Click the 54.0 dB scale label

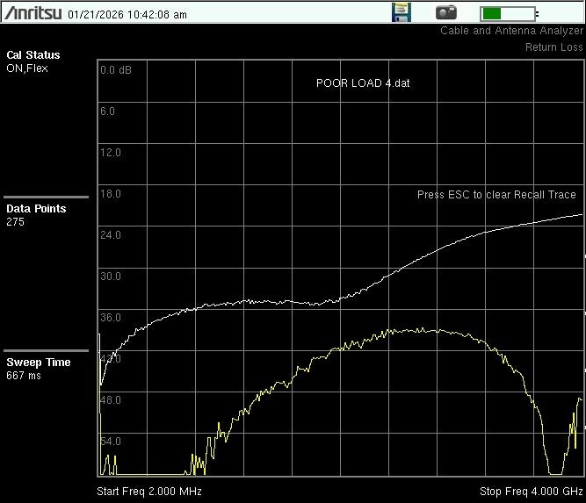110,442
